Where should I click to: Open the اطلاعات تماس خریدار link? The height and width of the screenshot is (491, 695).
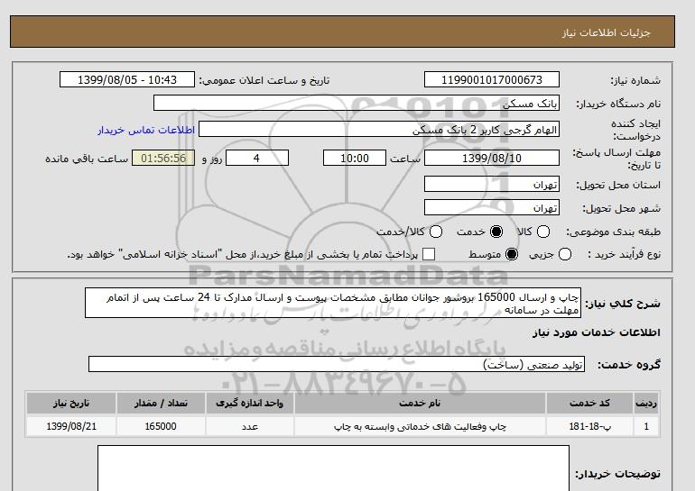(x=146, y=130)
